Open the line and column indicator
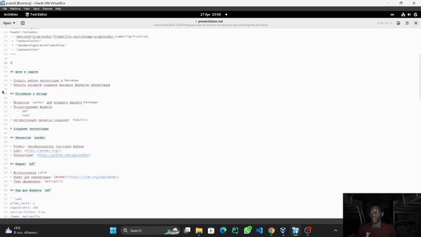The width and height of the screenshot is (421, 237). click(x=384, y=23)
